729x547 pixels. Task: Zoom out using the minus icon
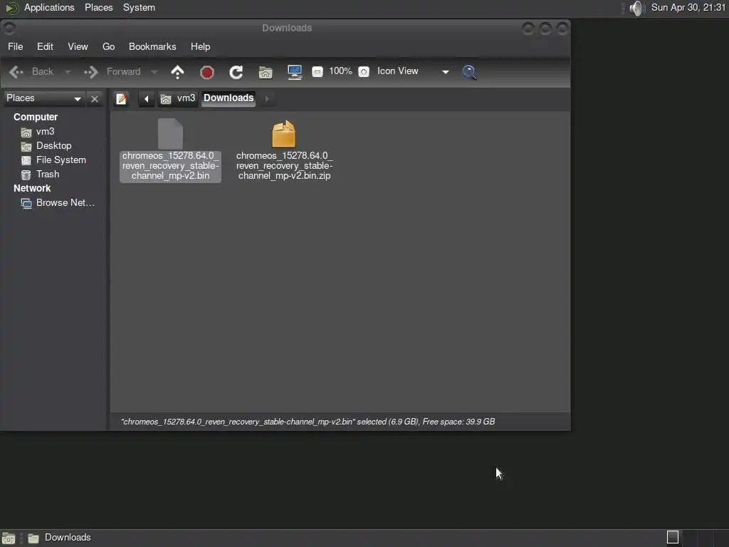pyautogui.click(x=317, y=72)
